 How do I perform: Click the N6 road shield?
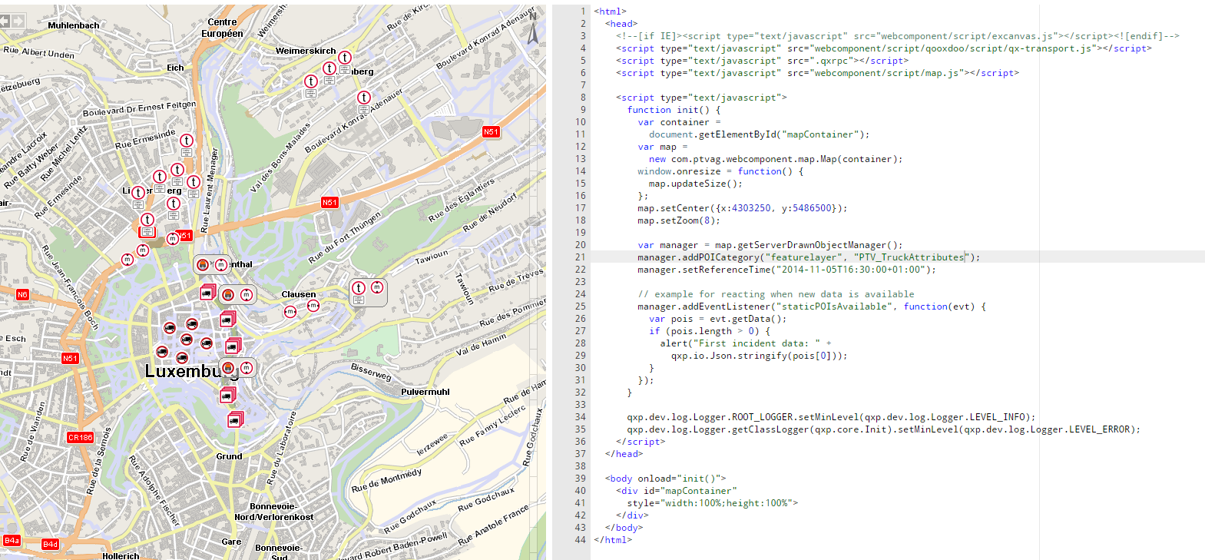(22, 294)
